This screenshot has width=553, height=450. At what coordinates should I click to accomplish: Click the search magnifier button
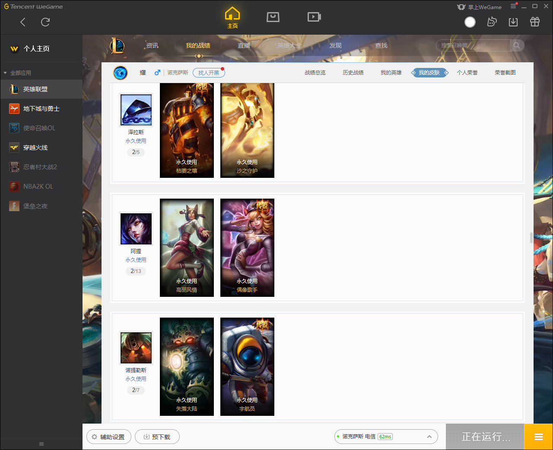(517, 45)
